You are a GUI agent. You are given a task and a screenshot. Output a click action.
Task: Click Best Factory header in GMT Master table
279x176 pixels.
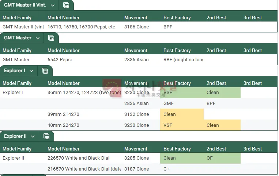[x=177, y=51]
